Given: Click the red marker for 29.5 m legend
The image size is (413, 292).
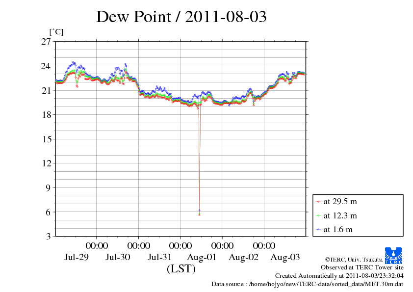Looking at the screenshot, I should point(318,202).
